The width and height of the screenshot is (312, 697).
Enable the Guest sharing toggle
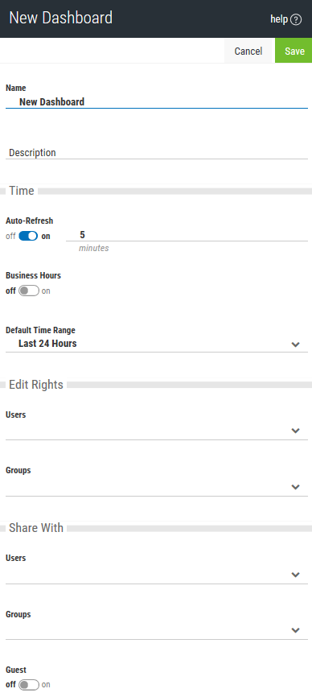pyautogui.click(x=28, y=685)
